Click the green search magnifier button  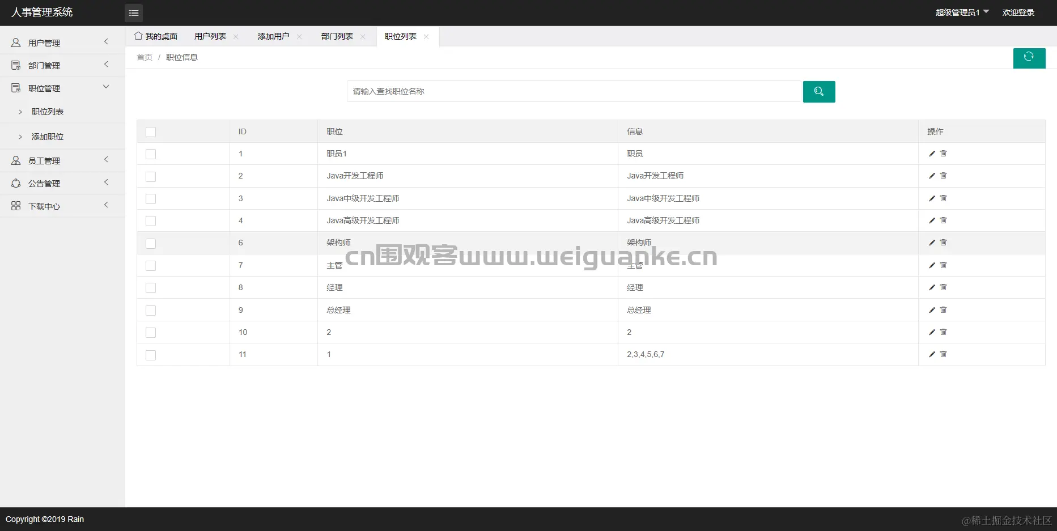tap(819, 91)
